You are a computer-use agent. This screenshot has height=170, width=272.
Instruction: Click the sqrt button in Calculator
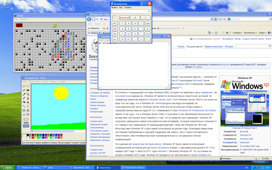pos(147,23)
